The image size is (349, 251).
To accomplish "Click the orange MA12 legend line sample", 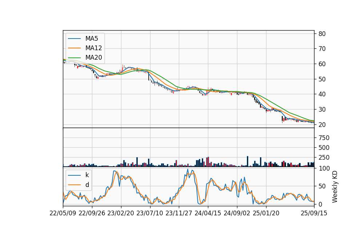I will click(x=74, y=48).
